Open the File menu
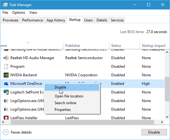 [x=5, y=13]
